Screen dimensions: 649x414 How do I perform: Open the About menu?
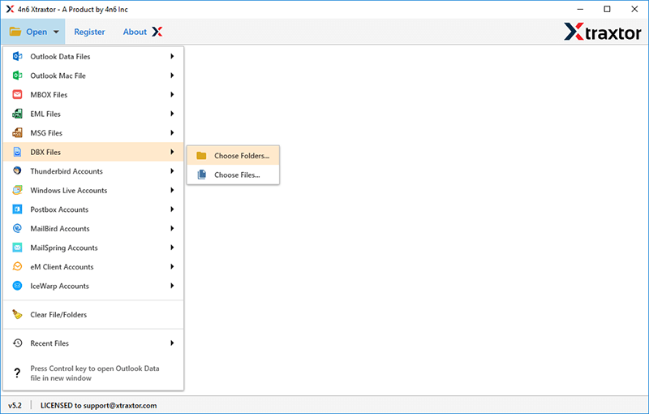(142, 32)
